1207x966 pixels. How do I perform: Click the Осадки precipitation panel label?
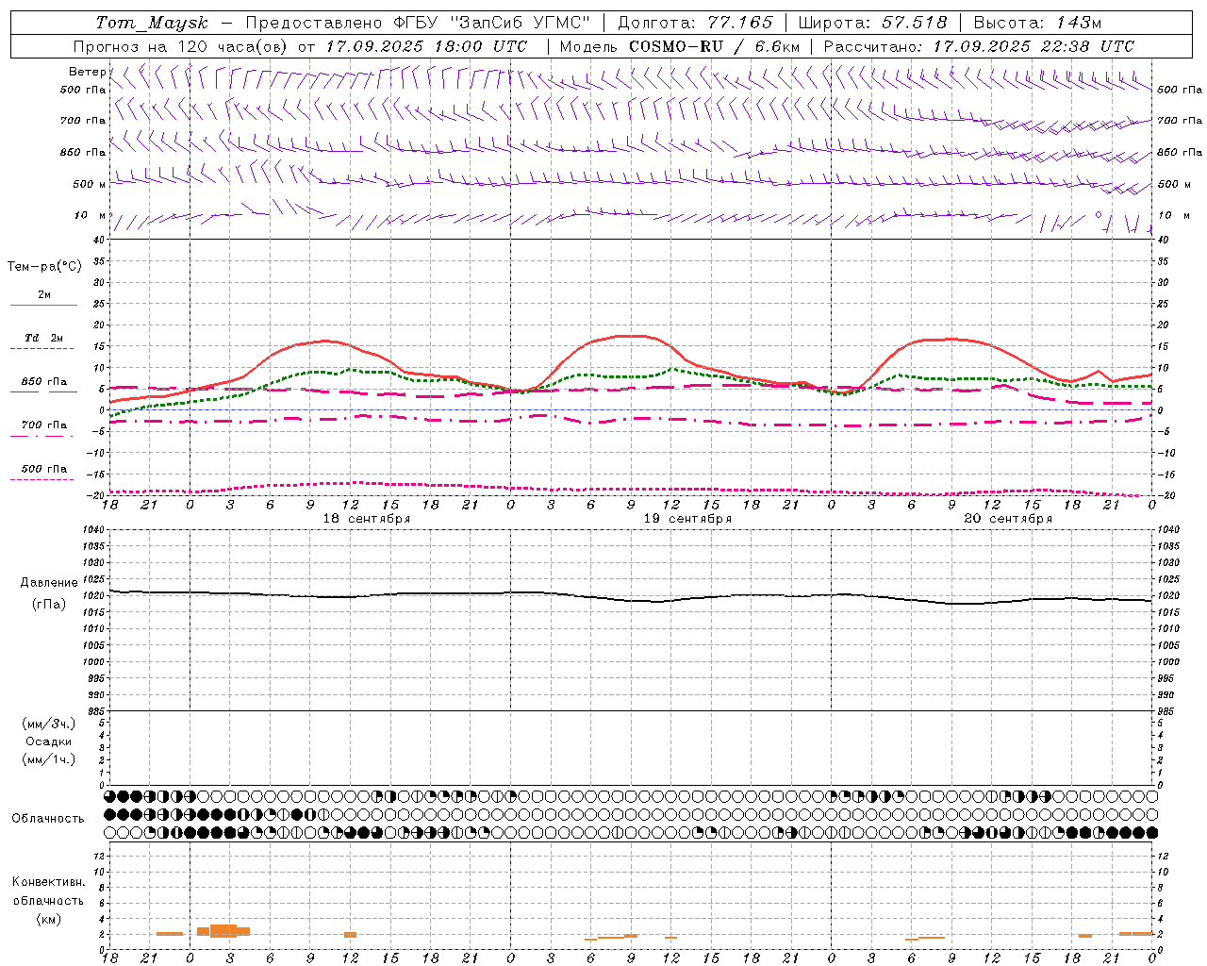pos(49,741)
